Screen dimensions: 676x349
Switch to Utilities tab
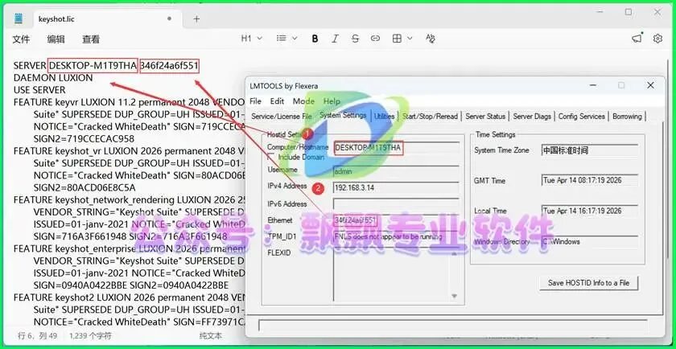[x=384, y=117]
